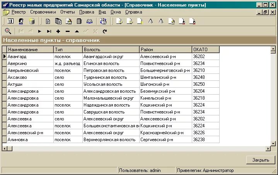Click the Егинская волость cell
Screen dimensions: 278x175
[x=111, y=63]
